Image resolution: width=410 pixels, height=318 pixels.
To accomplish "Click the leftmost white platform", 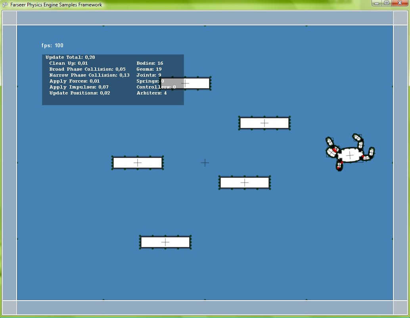I will click(x=138, y=163).
